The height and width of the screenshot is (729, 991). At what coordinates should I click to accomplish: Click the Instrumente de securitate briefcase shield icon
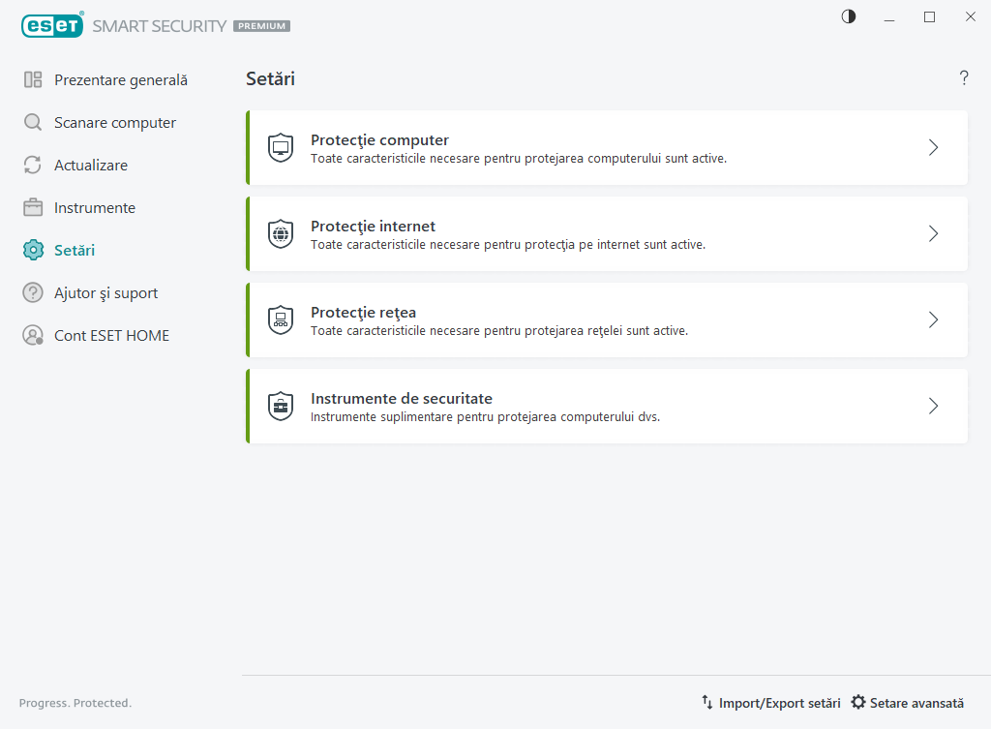(280, 407)
